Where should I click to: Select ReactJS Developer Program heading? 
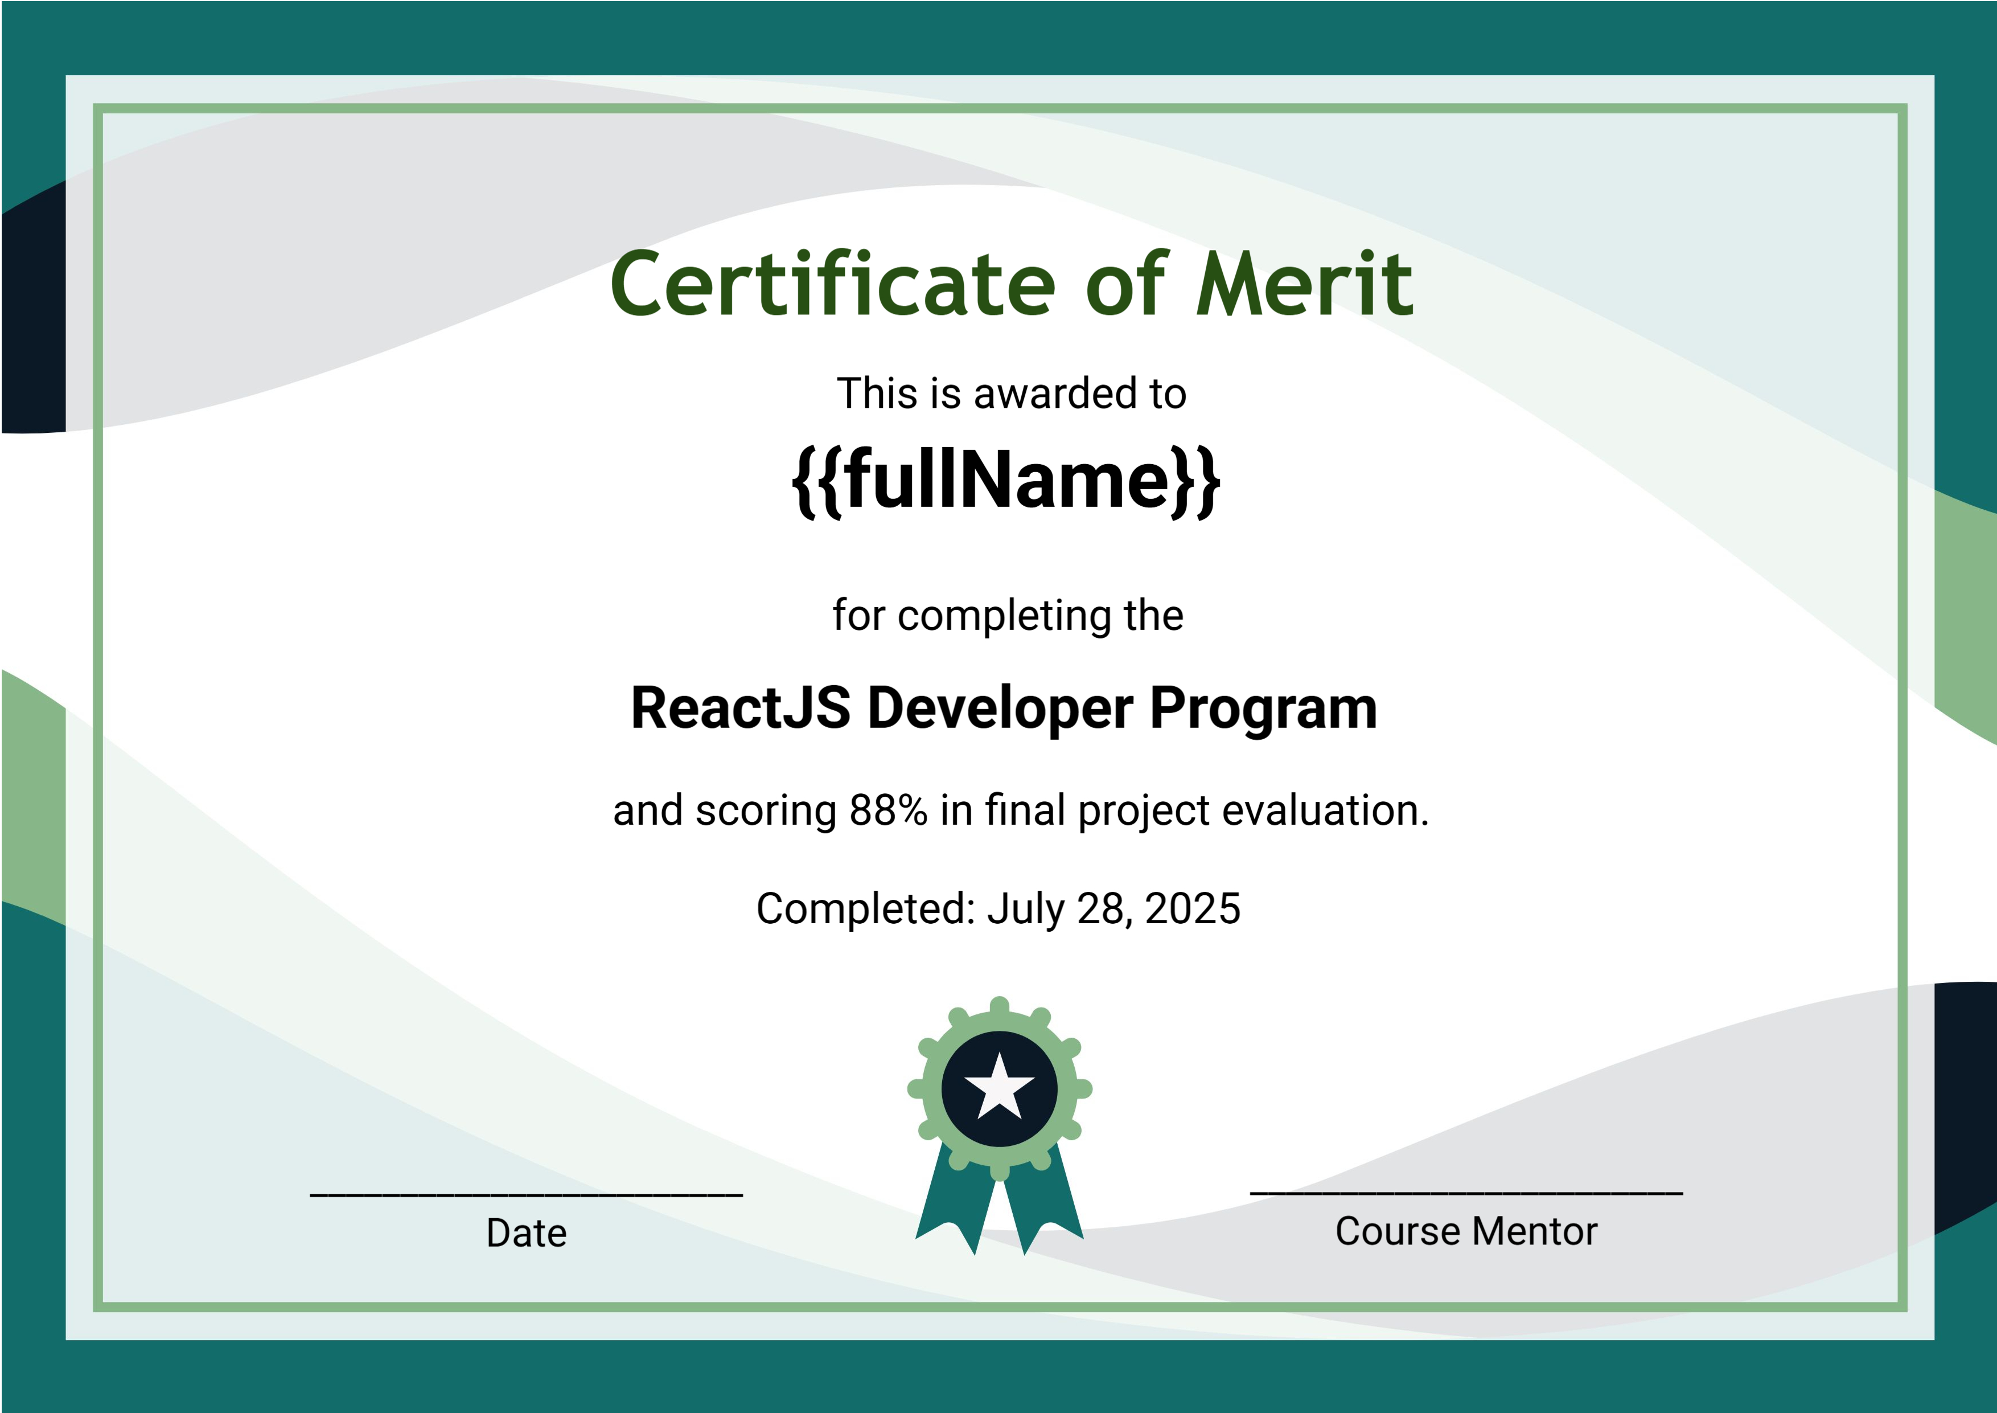pyautogui.click(x=1004, y=708)
